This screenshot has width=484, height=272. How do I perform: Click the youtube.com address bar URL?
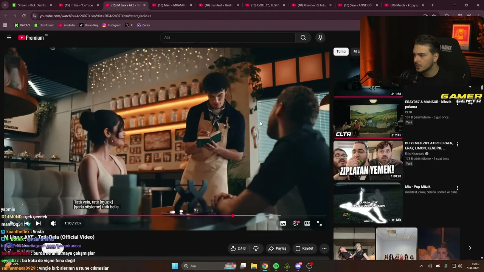coord(96,16)
